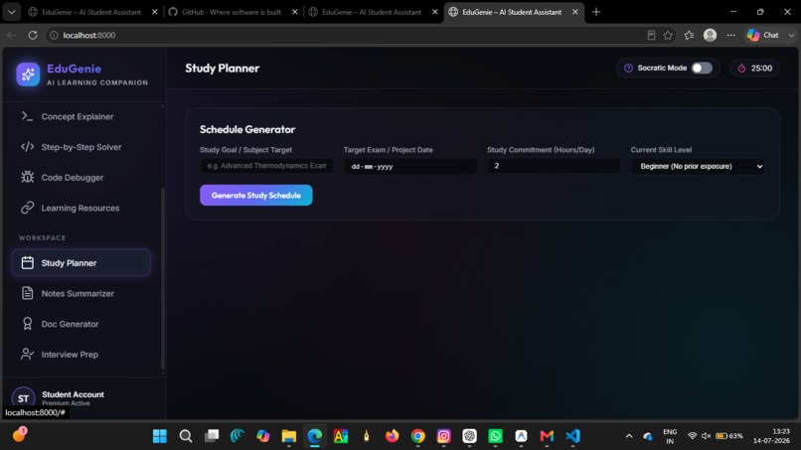Close the GitHub browser tab

coord(295,12)
